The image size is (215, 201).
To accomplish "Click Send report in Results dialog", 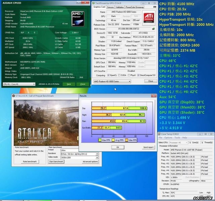I will tap(148, 147).
